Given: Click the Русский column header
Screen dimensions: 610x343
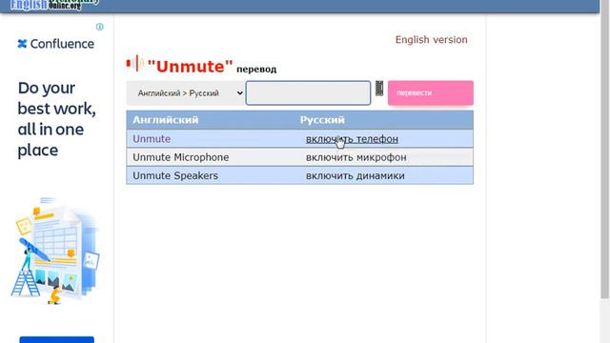Looking at the screenshot, I should point(322,120).
